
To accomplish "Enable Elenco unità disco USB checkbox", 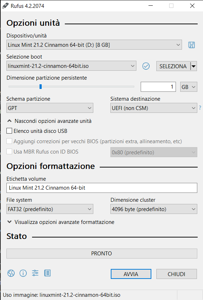I will coord(9,131).
